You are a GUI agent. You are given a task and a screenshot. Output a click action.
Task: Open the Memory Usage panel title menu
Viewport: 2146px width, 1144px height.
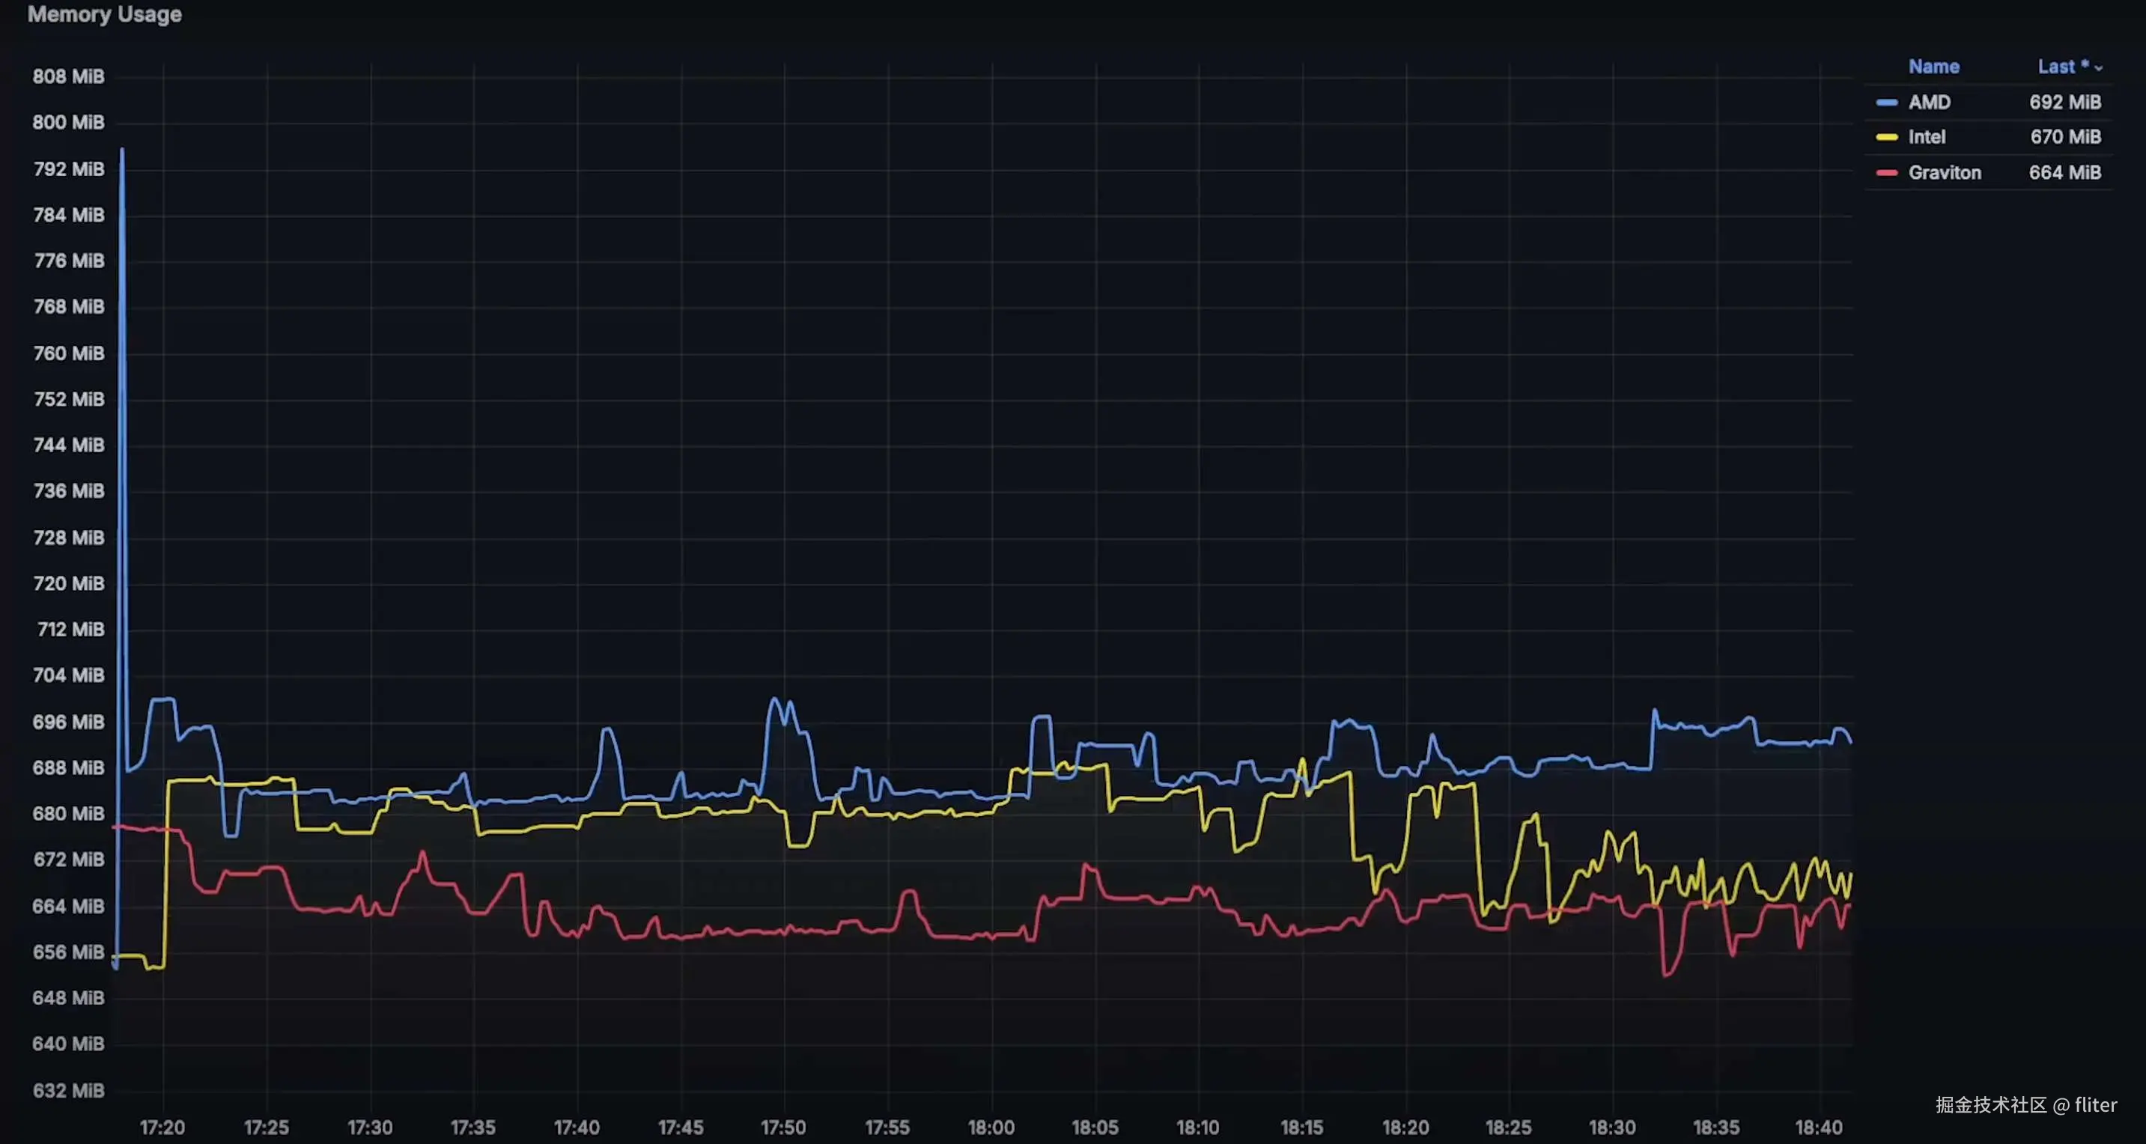pyautogui.click(x=104, y=14)
